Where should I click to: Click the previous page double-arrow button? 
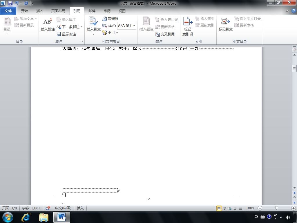point(294,193)
